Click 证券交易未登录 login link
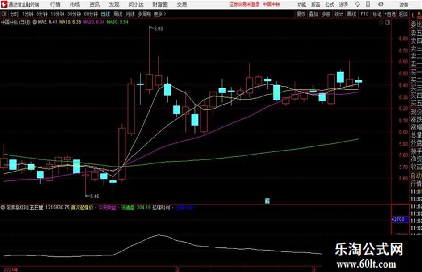Image resolution: width=422 pixels, height=272 pixels. tap(245, 4)
